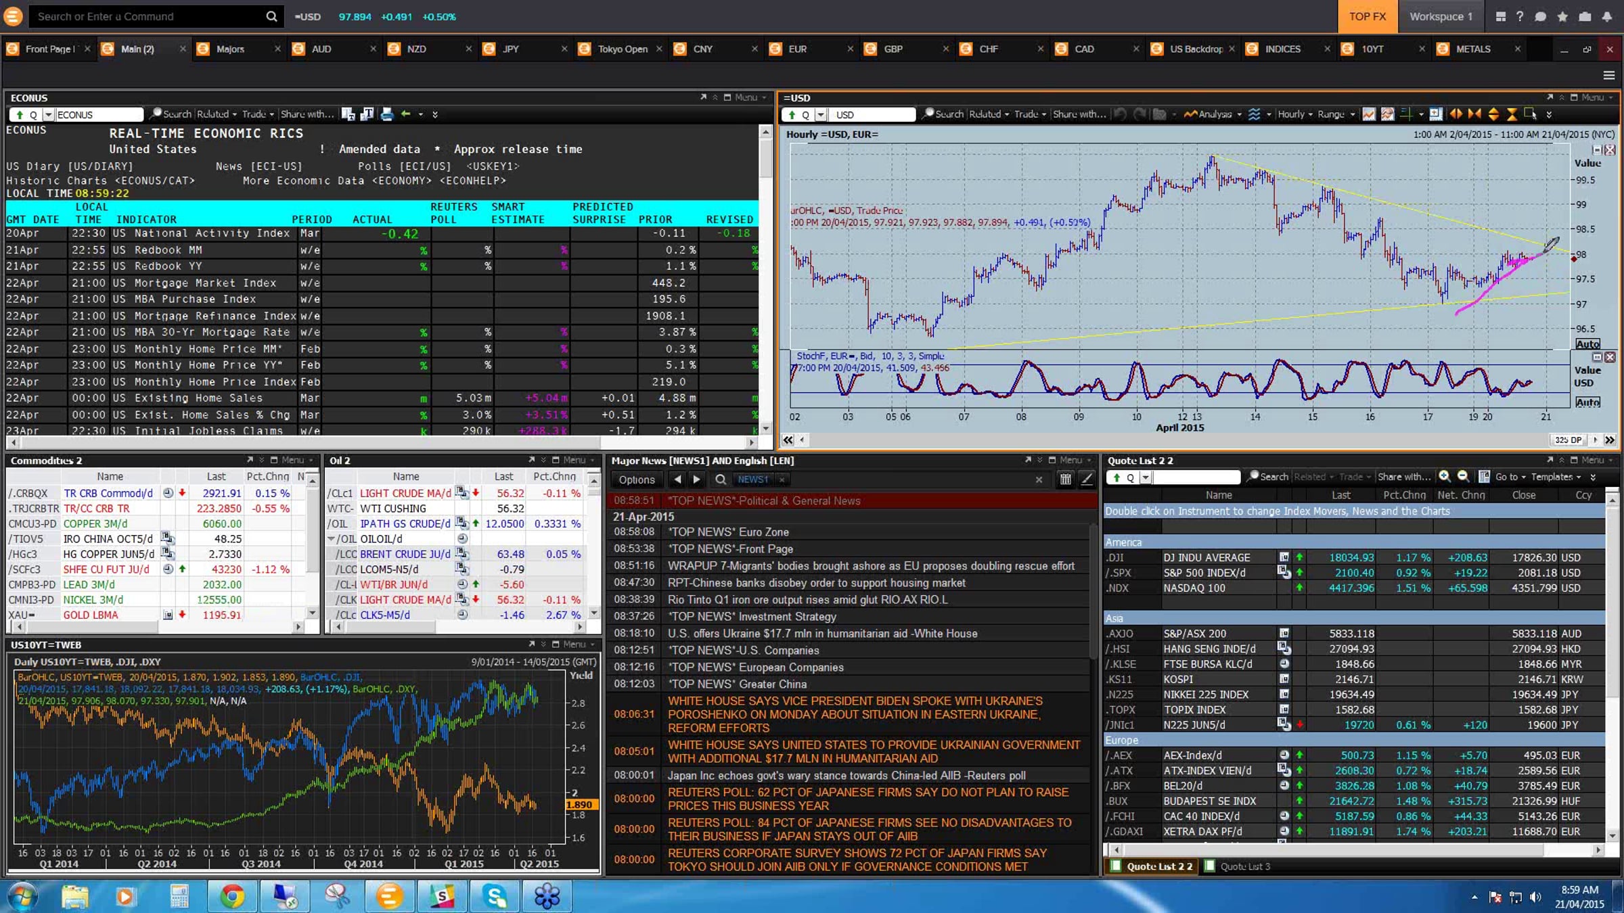Viewport: 1624px width, 913px height.
Task: Switch to the Quote List 3 tab
Action: [x=1244, y=866]
